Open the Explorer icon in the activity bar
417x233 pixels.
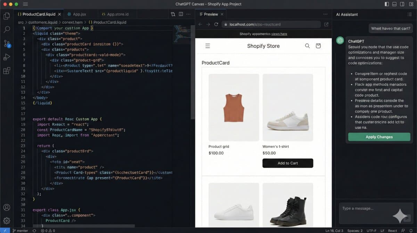6,16
